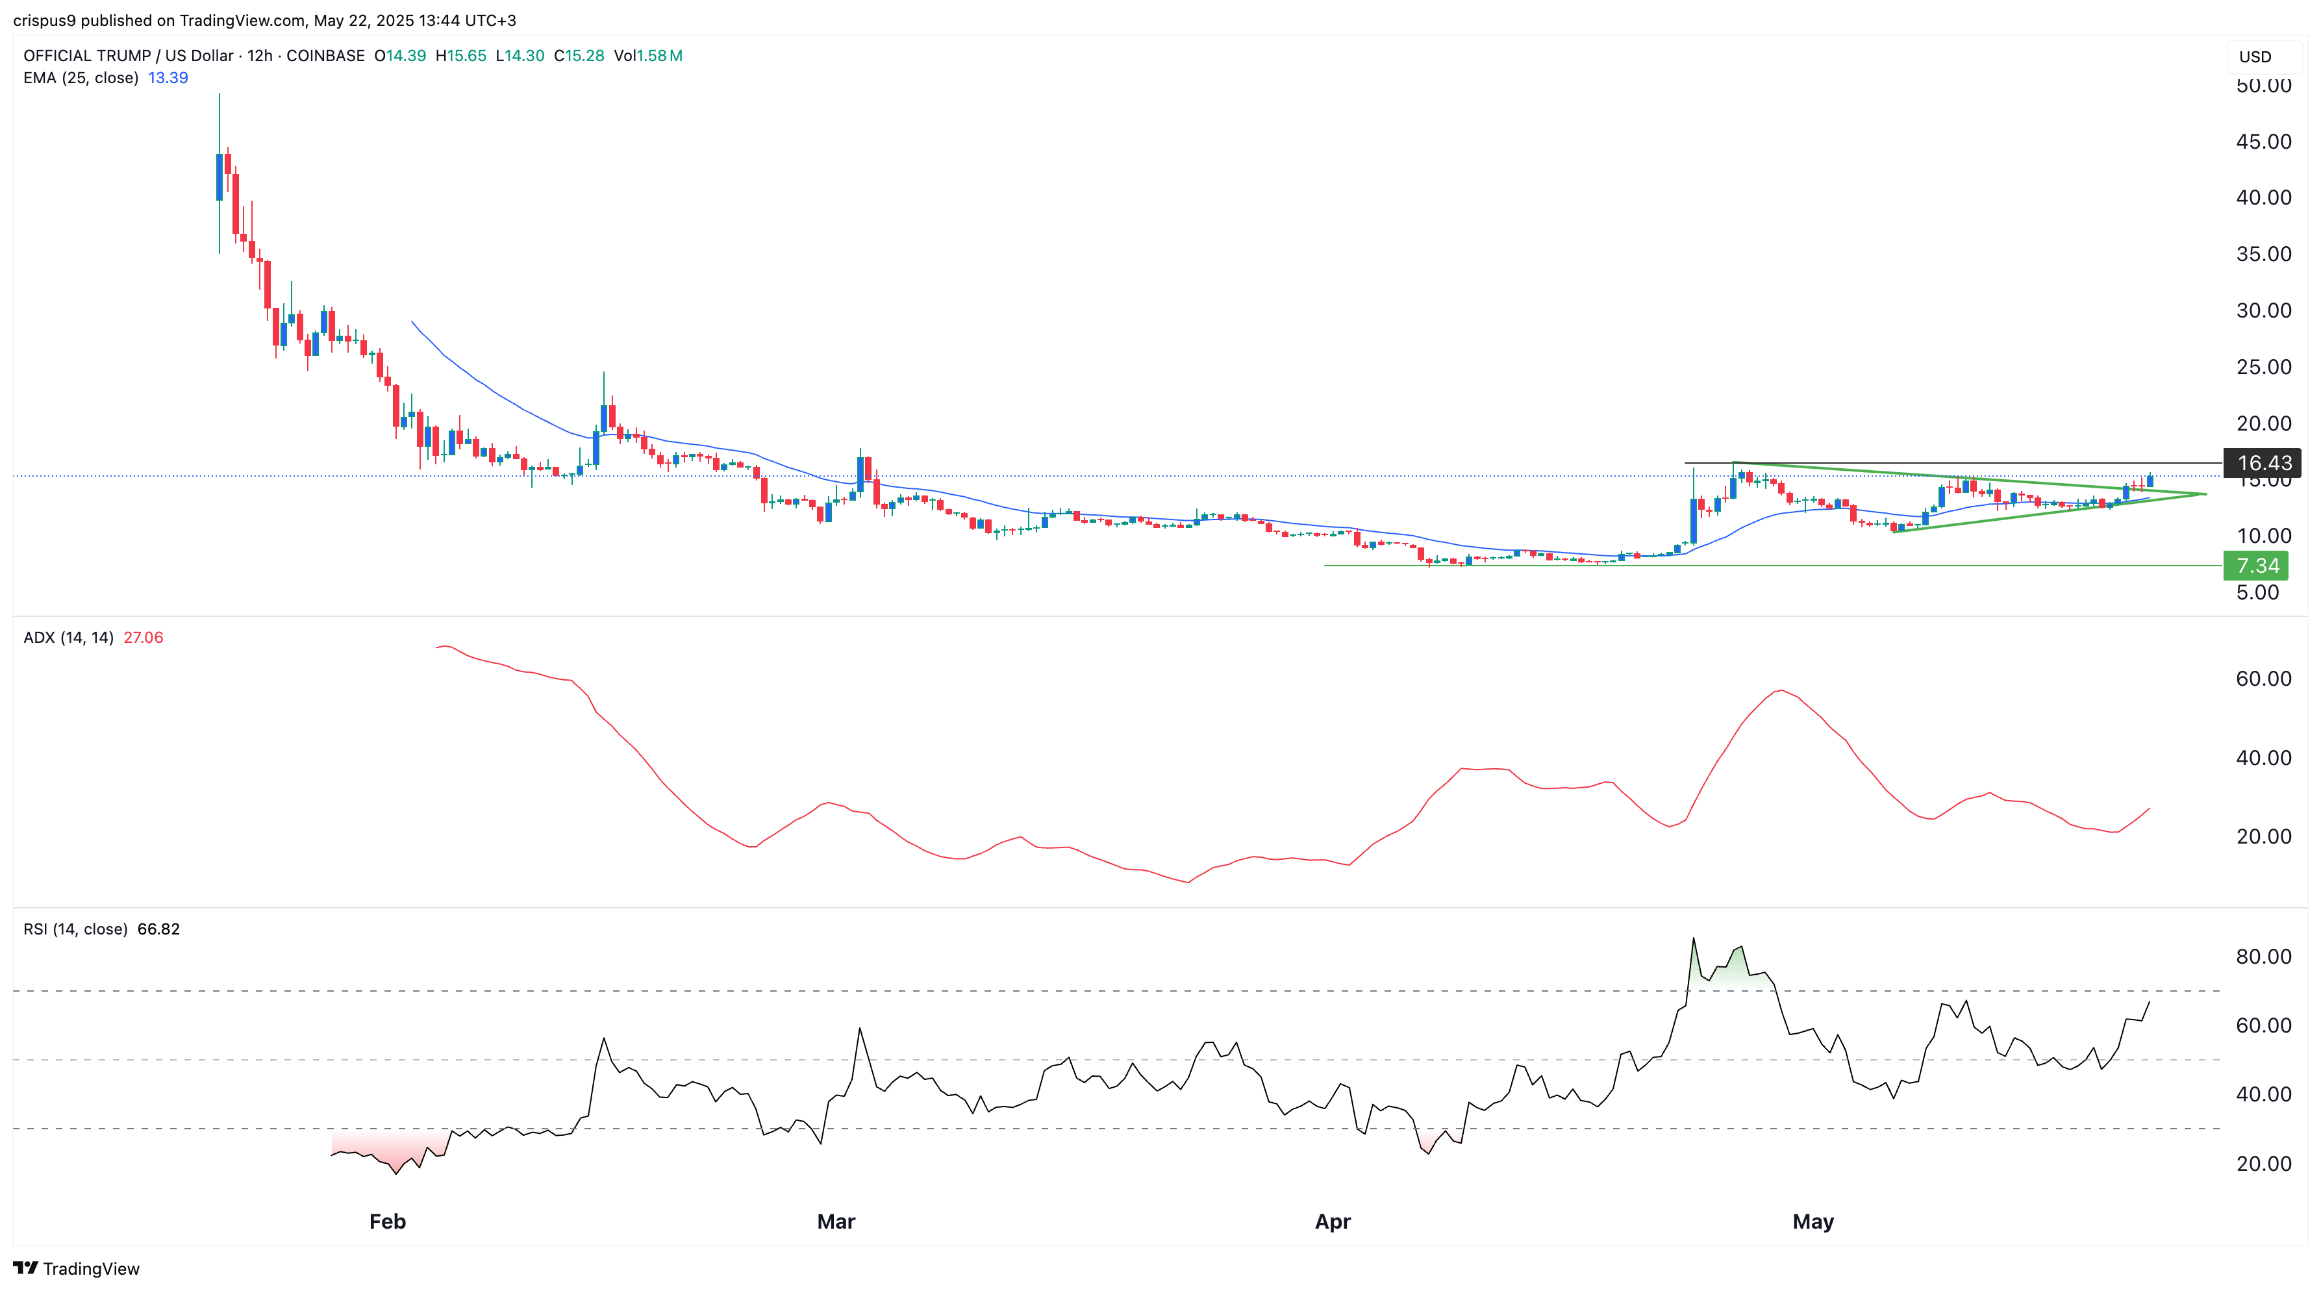Screen dimensions: 2321x1291
Task: Select the green 7.34 price label
Action: click(2256, 566)
